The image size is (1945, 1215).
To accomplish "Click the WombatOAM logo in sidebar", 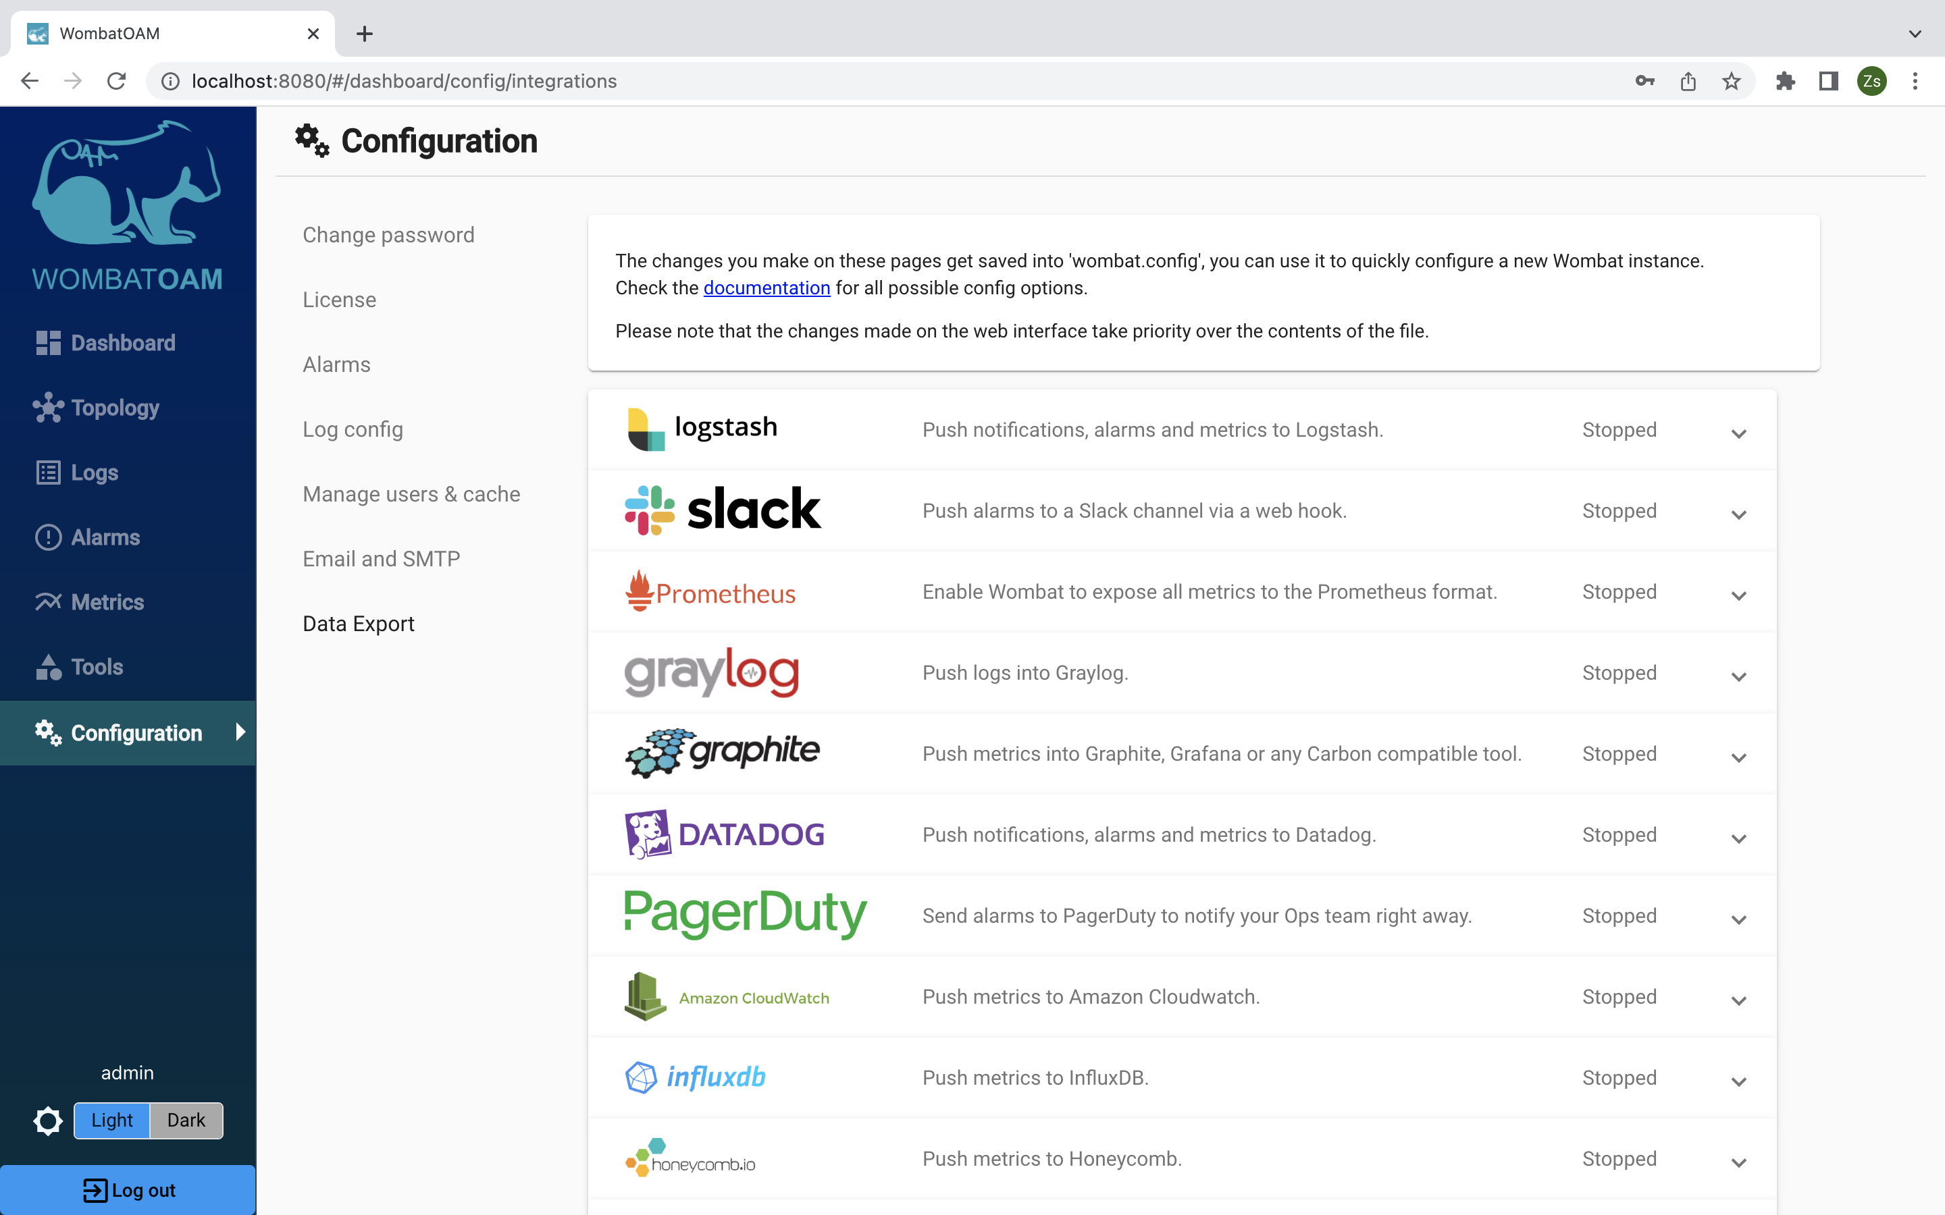I will 127,206.
